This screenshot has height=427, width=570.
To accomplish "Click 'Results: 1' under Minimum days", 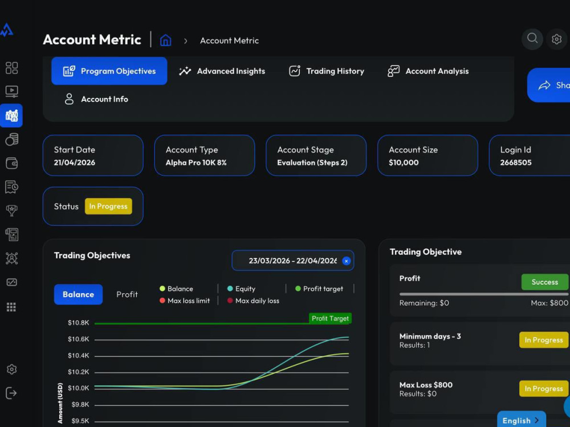I will [x=414, y=346].
